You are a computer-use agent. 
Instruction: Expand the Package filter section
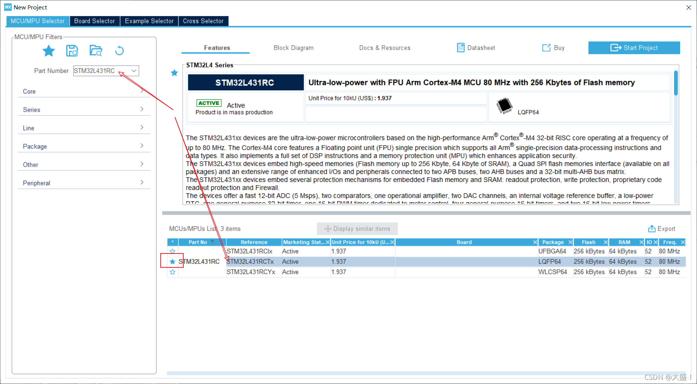coord(84,146)
